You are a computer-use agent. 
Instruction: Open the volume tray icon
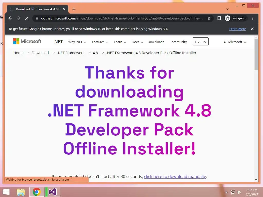[239, 192]
